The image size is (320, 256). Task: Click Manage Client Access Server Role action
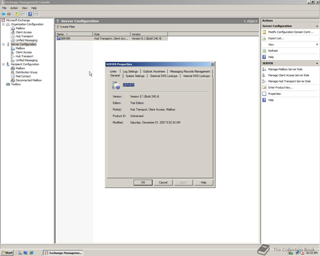point(288,75)
